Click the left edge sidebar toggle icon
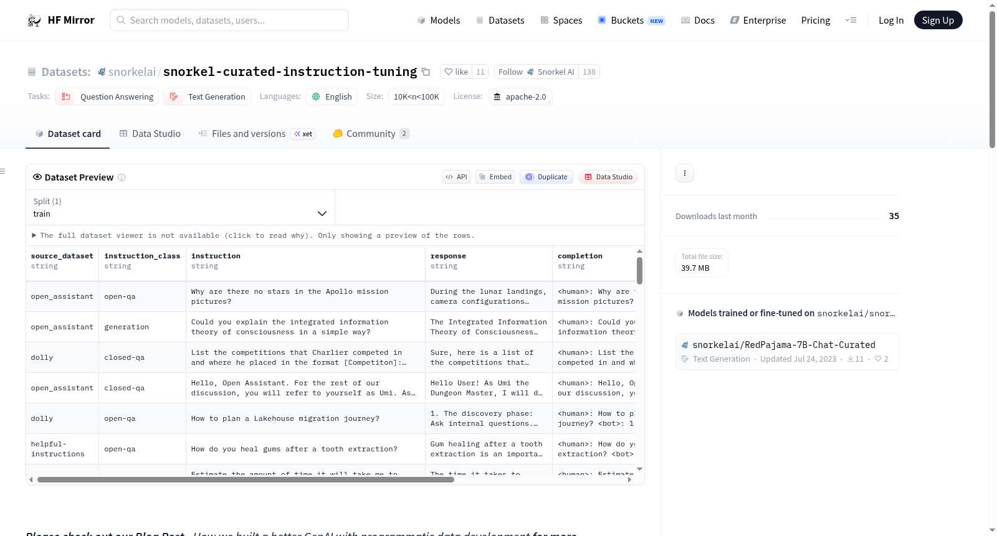This screenshot has width=997, height=536. (x=2, y=171)
